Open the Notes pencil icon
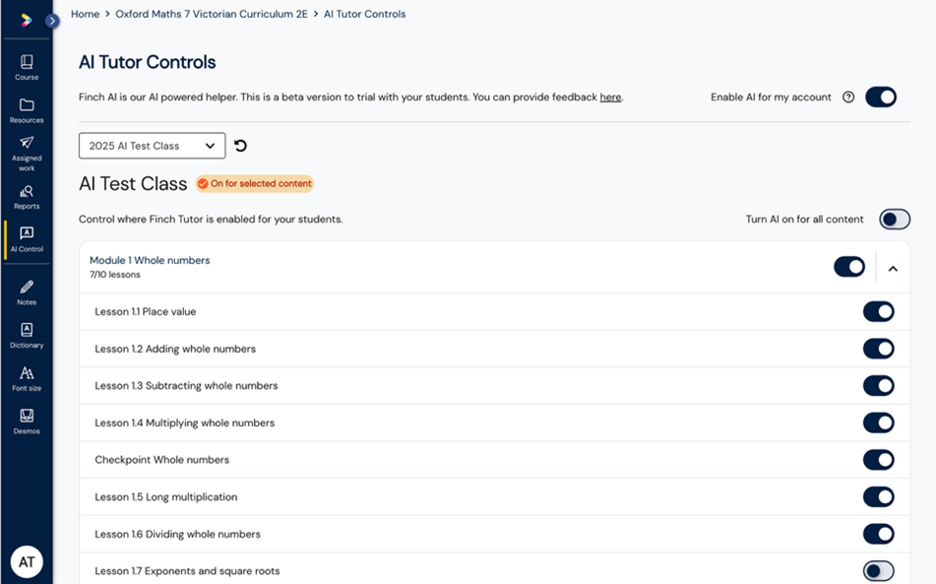The image size is (936, 584). [x=27, y=292]
